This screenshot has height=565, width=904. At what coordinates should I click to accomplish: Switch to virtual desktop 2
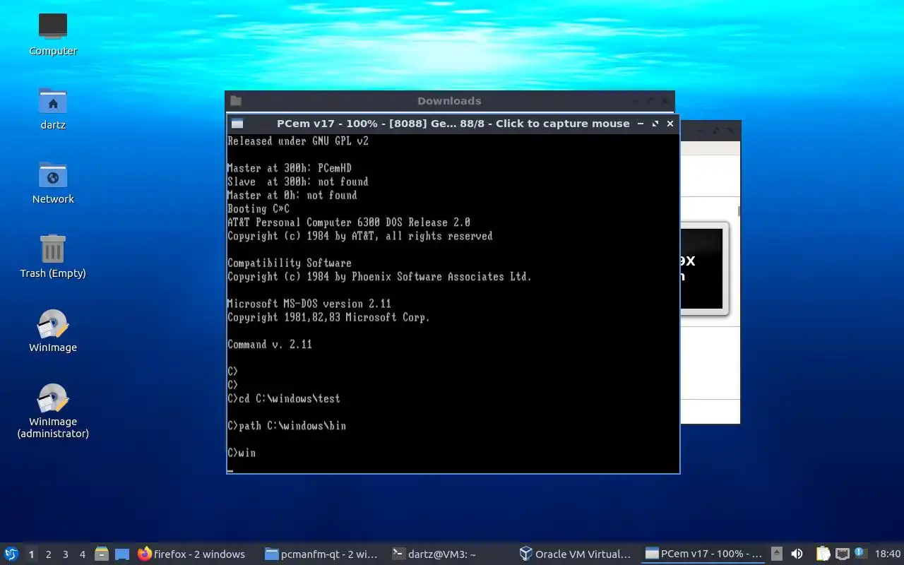pyautogui.click(x=49, y=554)
